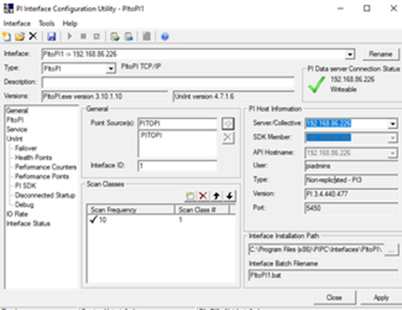This screenshot has width=402, height=310.
Task: Select General in the tree
Action: (x=17, y=110)
